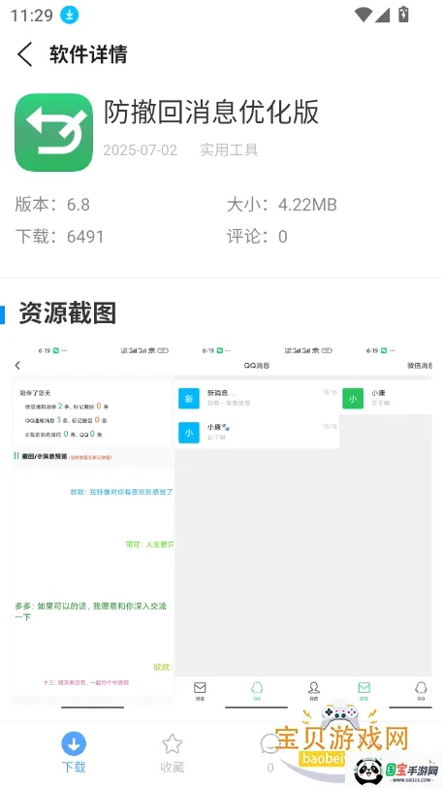443x788 pixels.
Task: Tap the blue download circle icon
Action: pyautogui.click(x=74, y=744)
